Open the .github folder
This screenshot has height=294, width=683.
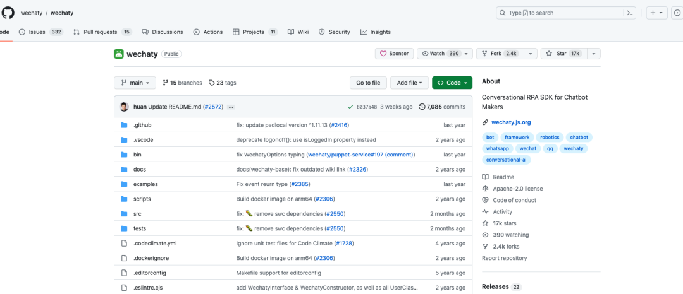click(142, 125)
